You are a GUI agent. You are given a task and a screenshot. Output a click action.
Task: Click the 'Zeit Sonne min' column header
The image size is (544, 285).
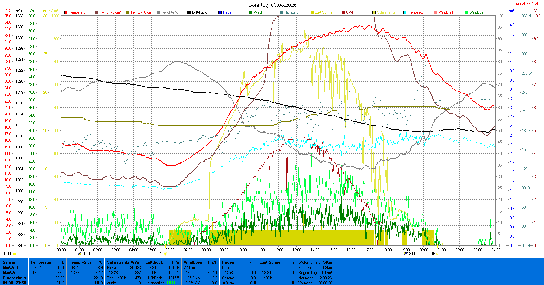pos(277,262)
